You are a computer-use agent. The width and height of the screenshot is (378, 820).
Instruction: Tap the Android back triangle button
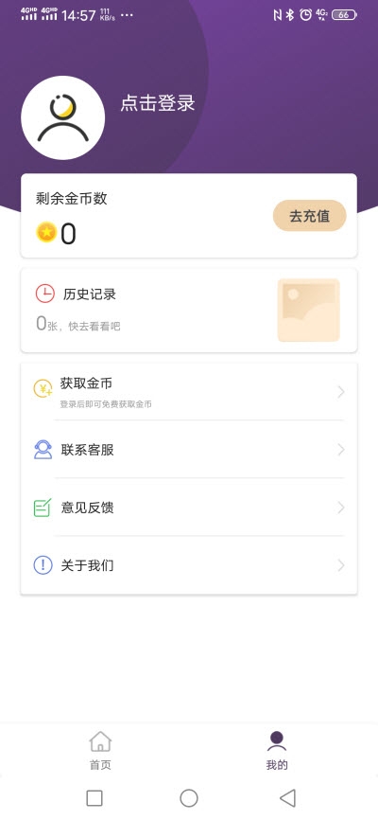(287, 798)
